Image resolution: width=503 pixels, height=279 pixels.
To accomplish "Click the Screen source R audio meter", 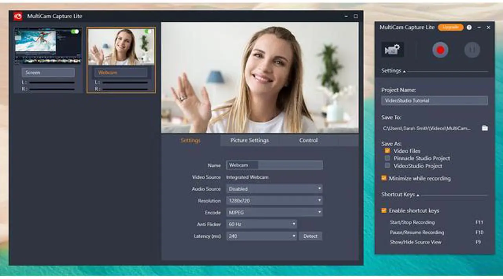I will (51, 89).
